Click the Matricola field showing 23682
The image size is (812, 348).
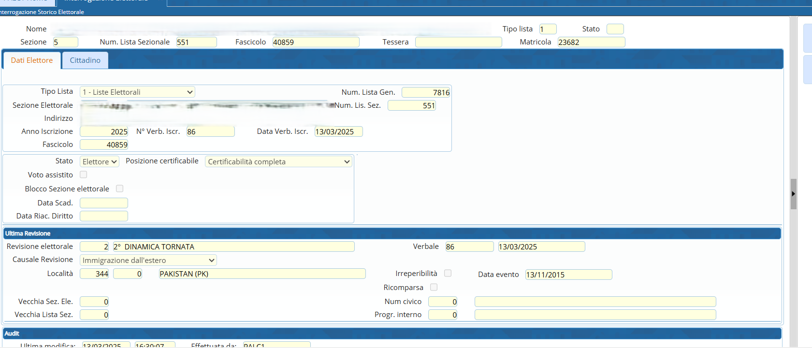tap(591, 42)
